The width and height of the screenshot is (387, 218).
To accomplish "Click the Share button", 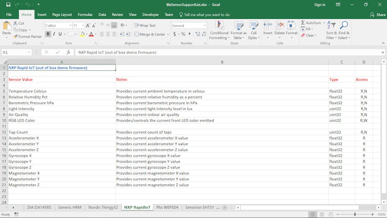I will 378,15.
